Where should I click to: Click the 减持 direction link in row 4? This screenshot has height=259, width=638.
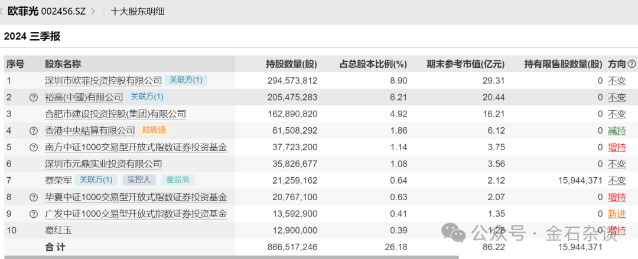[x=617, y=131]
